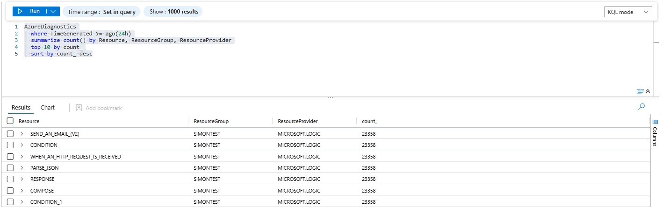The width and height of the screenshot is (662, 207).
Task: Click the format query icon
Action: point(640,91)
